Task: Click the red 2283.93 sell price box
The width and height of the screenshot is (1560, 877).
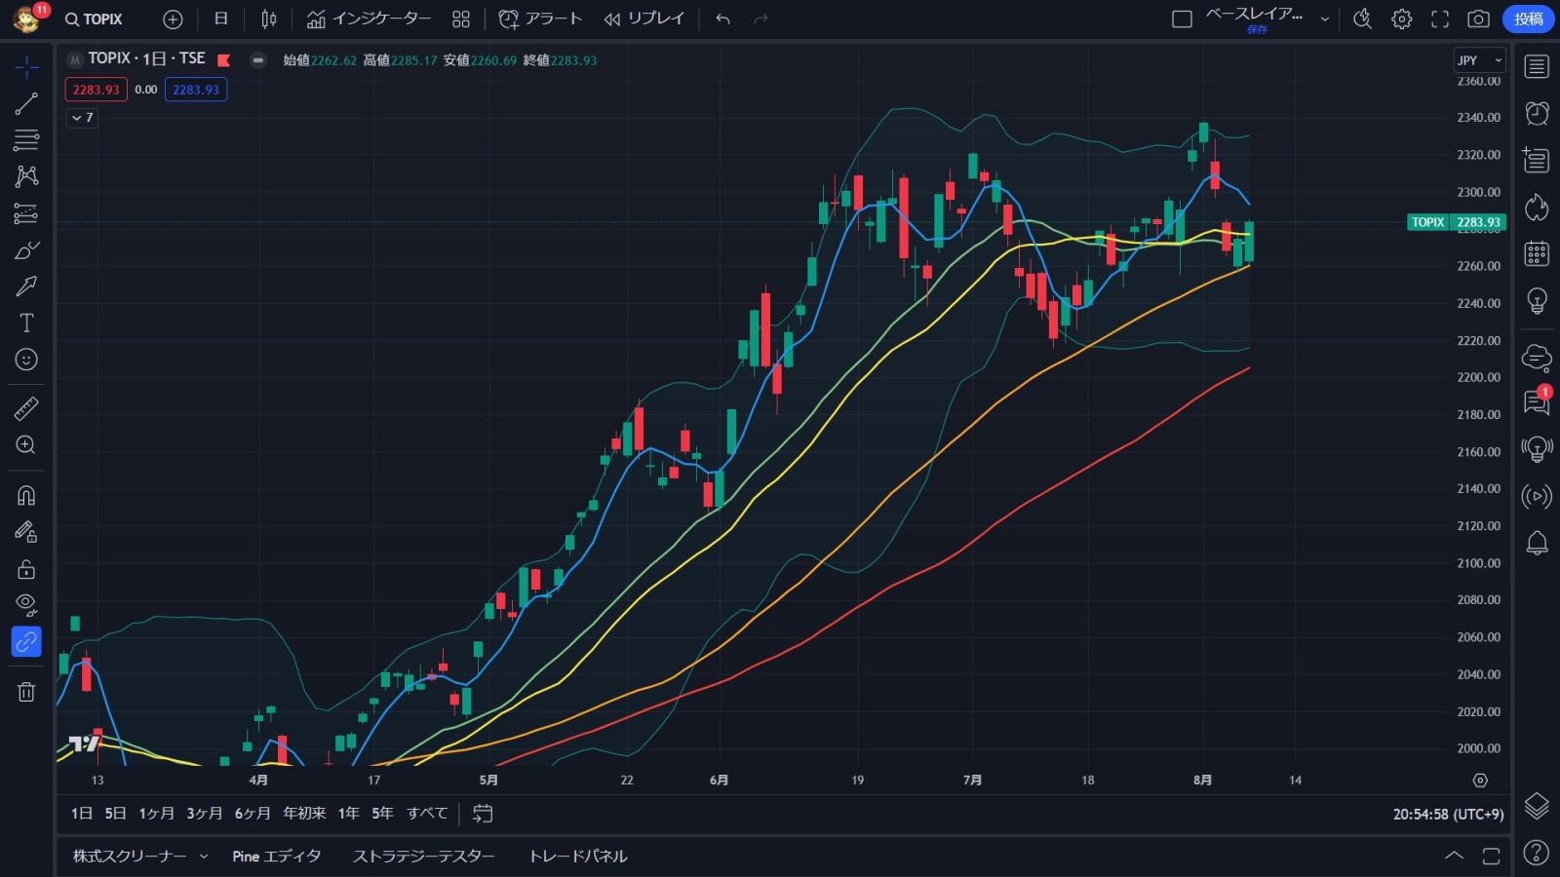Action: click(96, 90)
